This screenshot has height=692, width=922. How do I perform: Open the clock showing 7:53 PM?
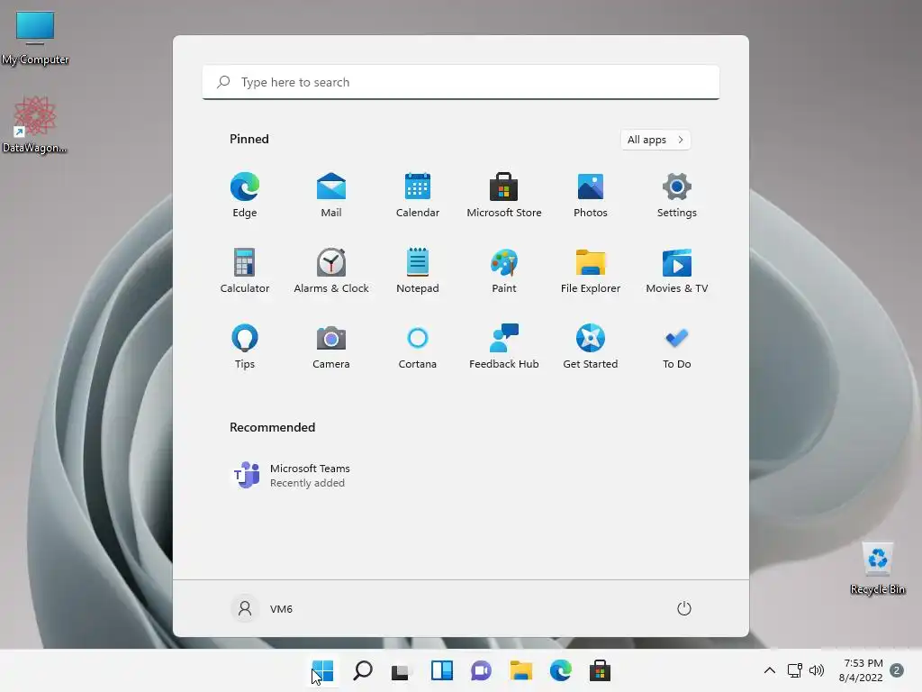861,670
